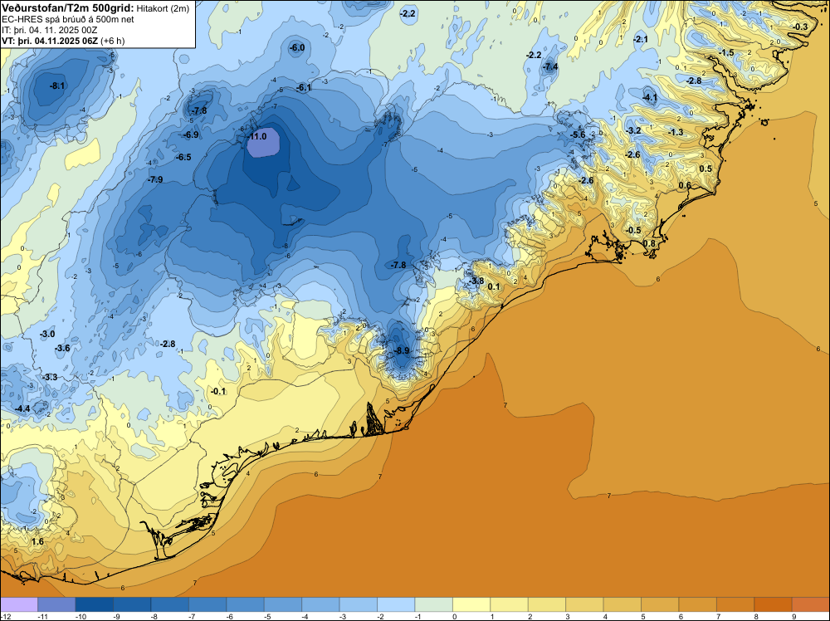The height and width of the screenshot is (621, 830).
Task: Click the -7.9 temperature label
Action: pyautogui.click(x=155, y=180)
